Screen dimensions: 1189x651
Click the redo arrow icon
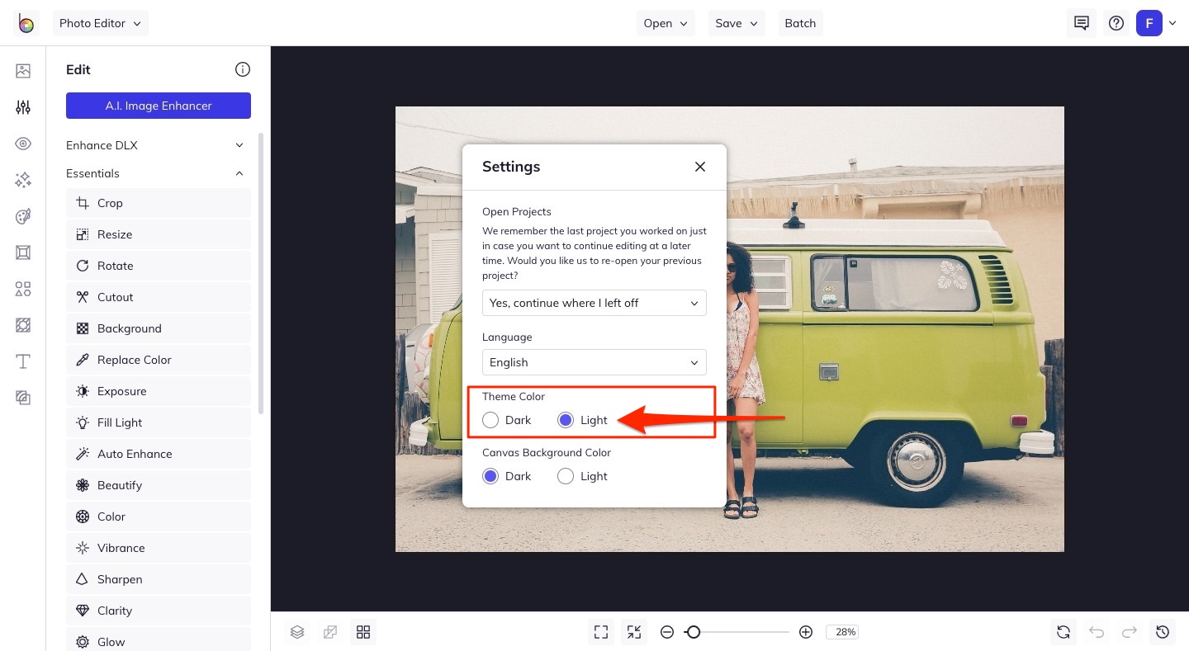[1130, 632]
